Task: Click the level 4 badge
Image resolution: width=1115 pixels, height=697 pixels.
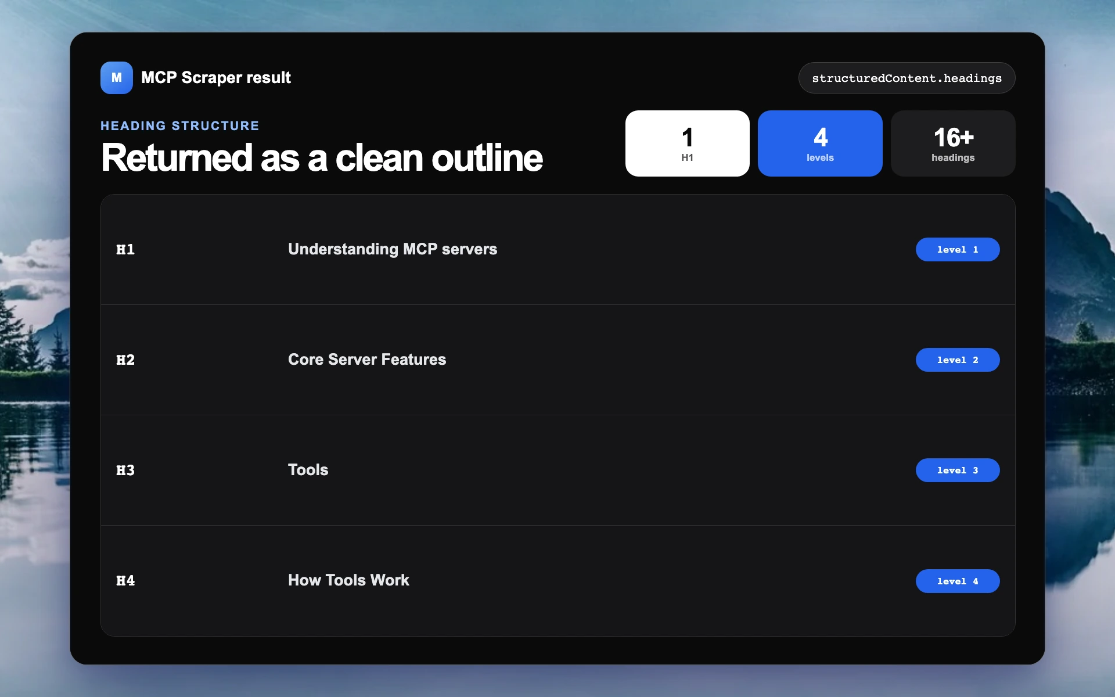Action: 958,581
